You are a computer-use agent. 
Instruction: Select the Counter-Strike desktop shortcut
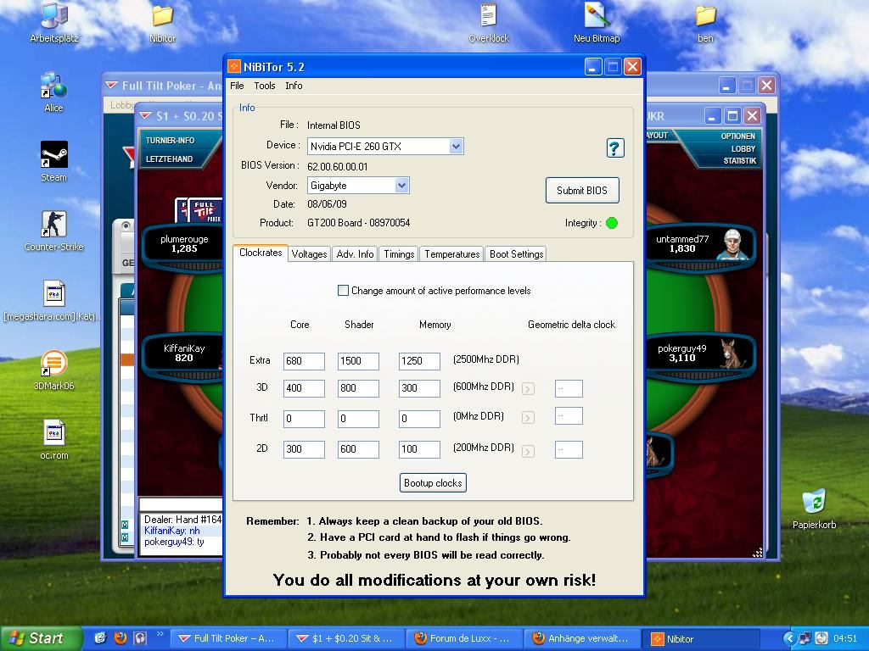pos(53,231)
